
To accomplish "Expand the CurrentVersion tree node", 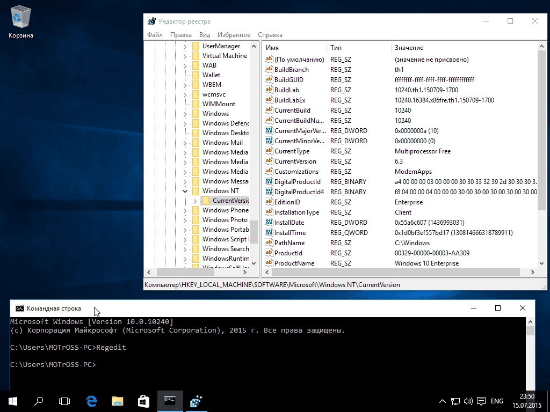I will pyautogui.click(x=195, y=201).
